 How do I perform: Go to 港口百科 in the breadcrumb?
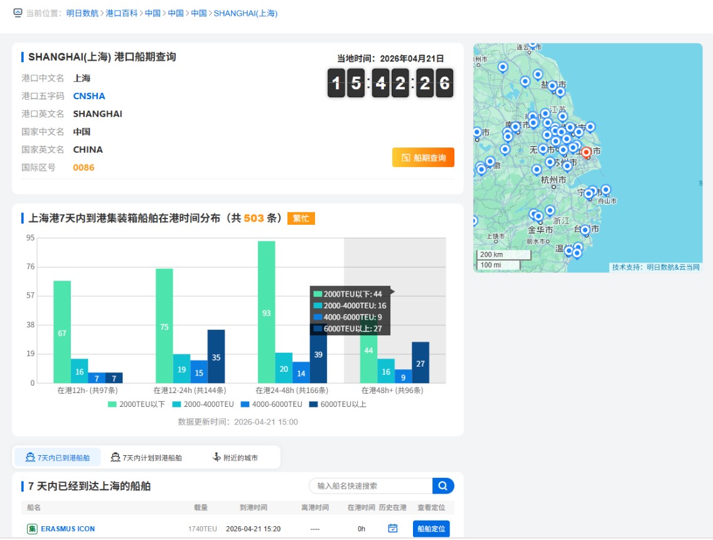click(x=122, y=13)
